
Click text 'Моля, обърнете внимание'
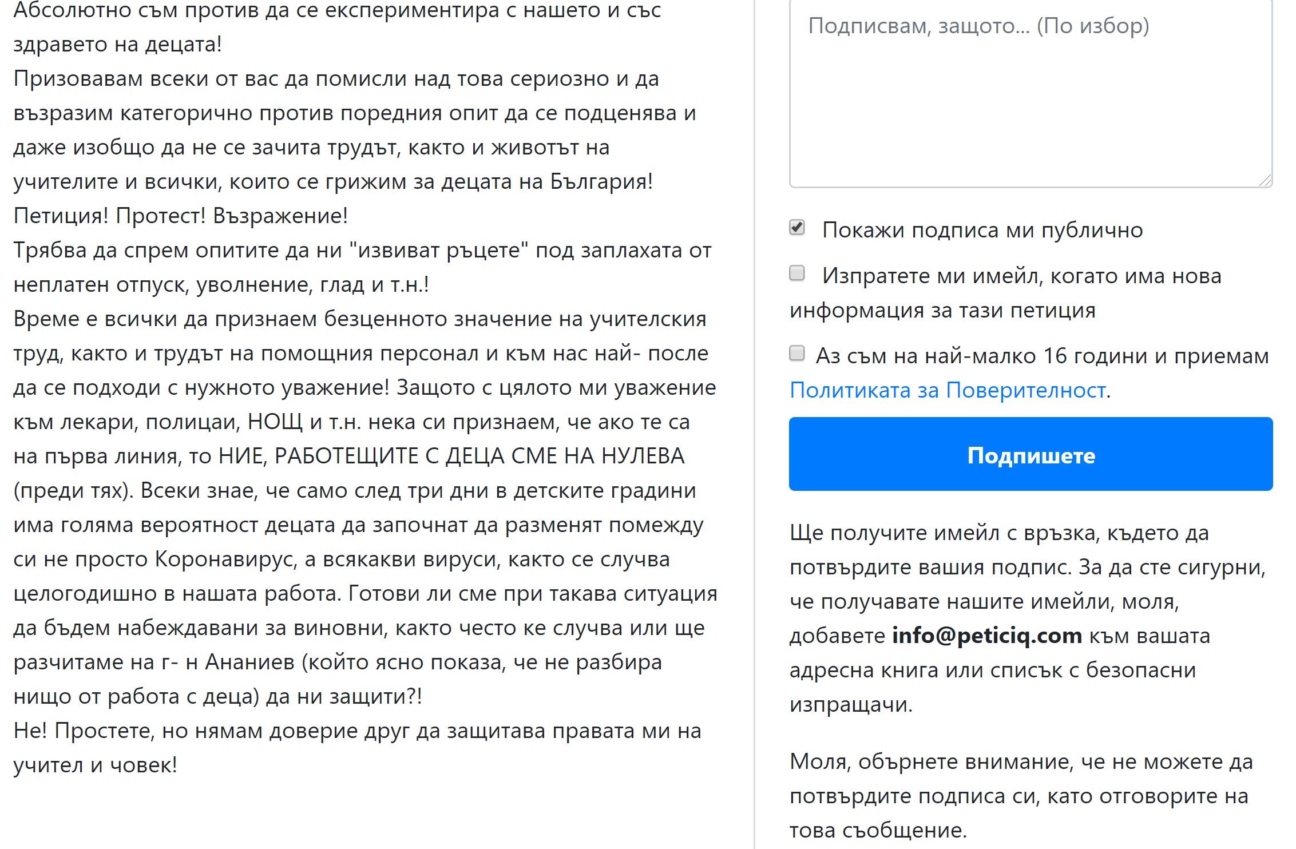pos(932,761)
